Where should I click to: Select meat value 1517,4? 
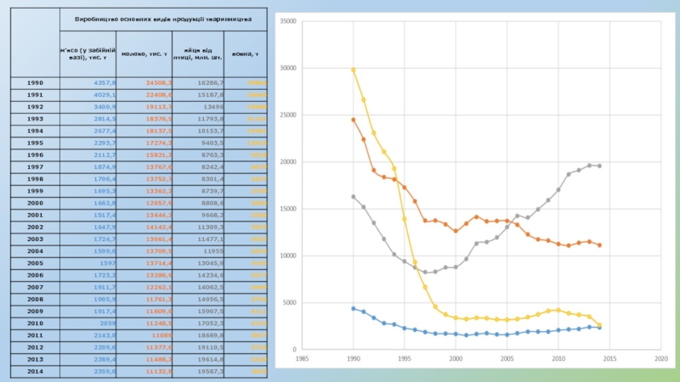pyautogui.click(x=105, y=215)
